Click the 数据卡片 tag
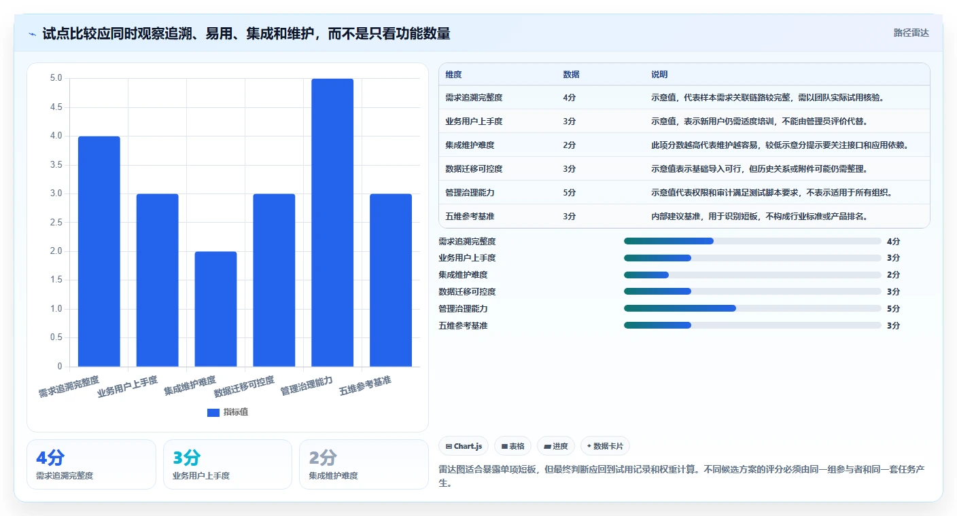957x516 pixels. click(x=605, y=446)
